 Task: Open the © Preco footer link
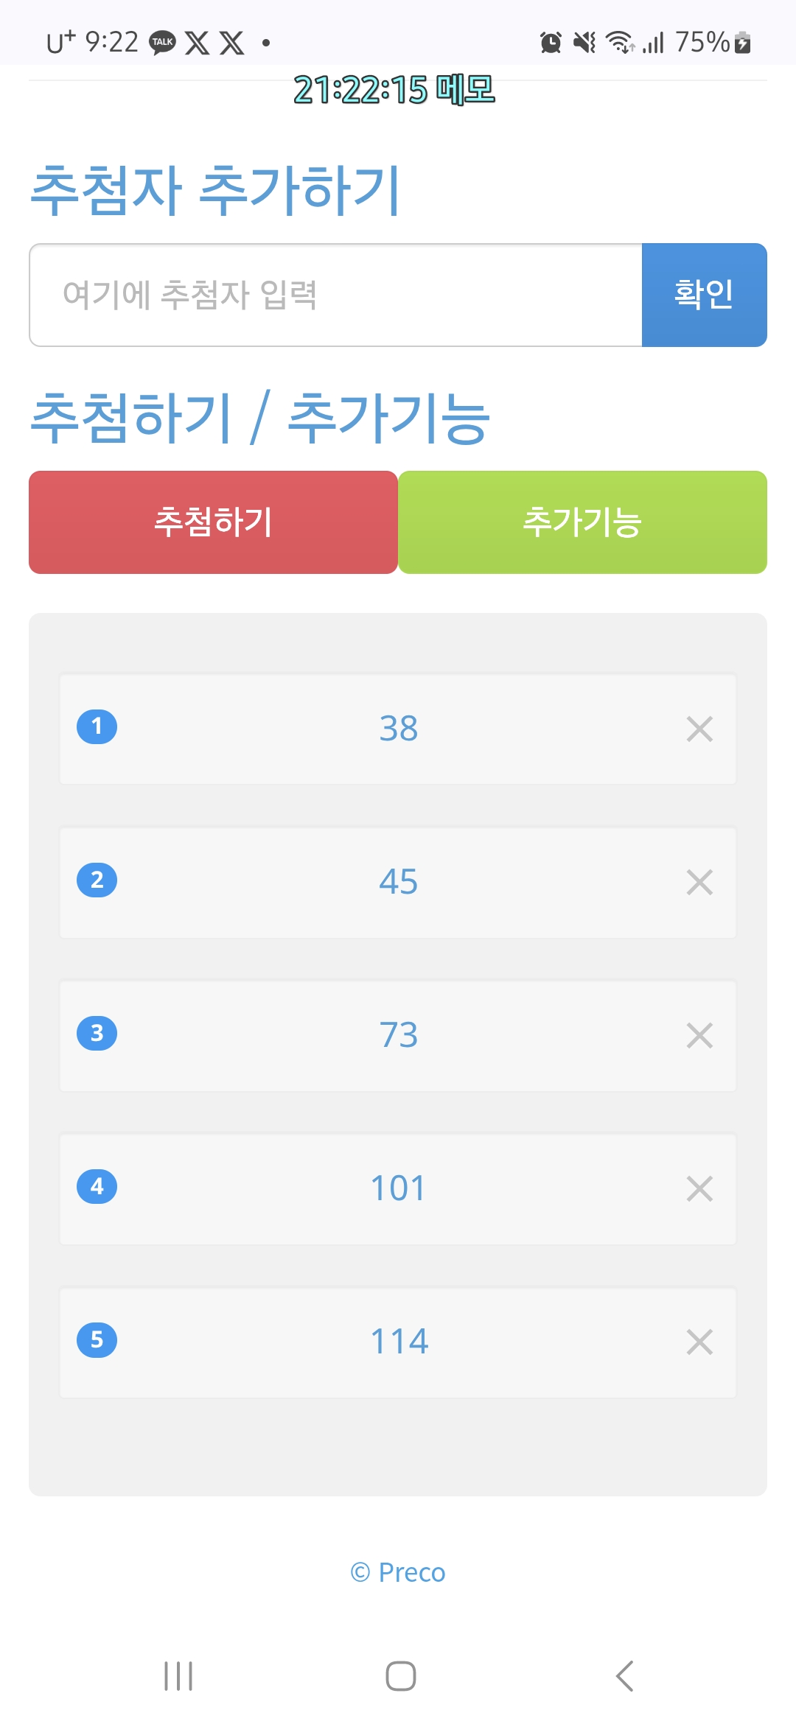click(398, 1572)
